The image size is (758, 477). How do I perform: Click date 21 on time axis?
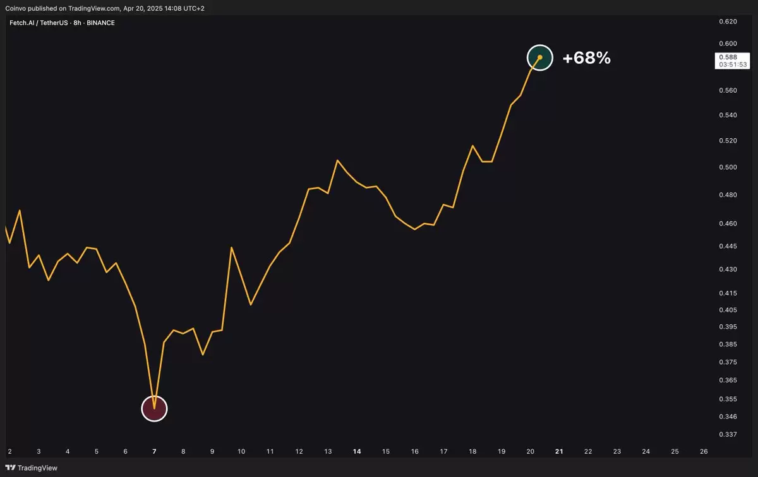[x=559, y=452]
